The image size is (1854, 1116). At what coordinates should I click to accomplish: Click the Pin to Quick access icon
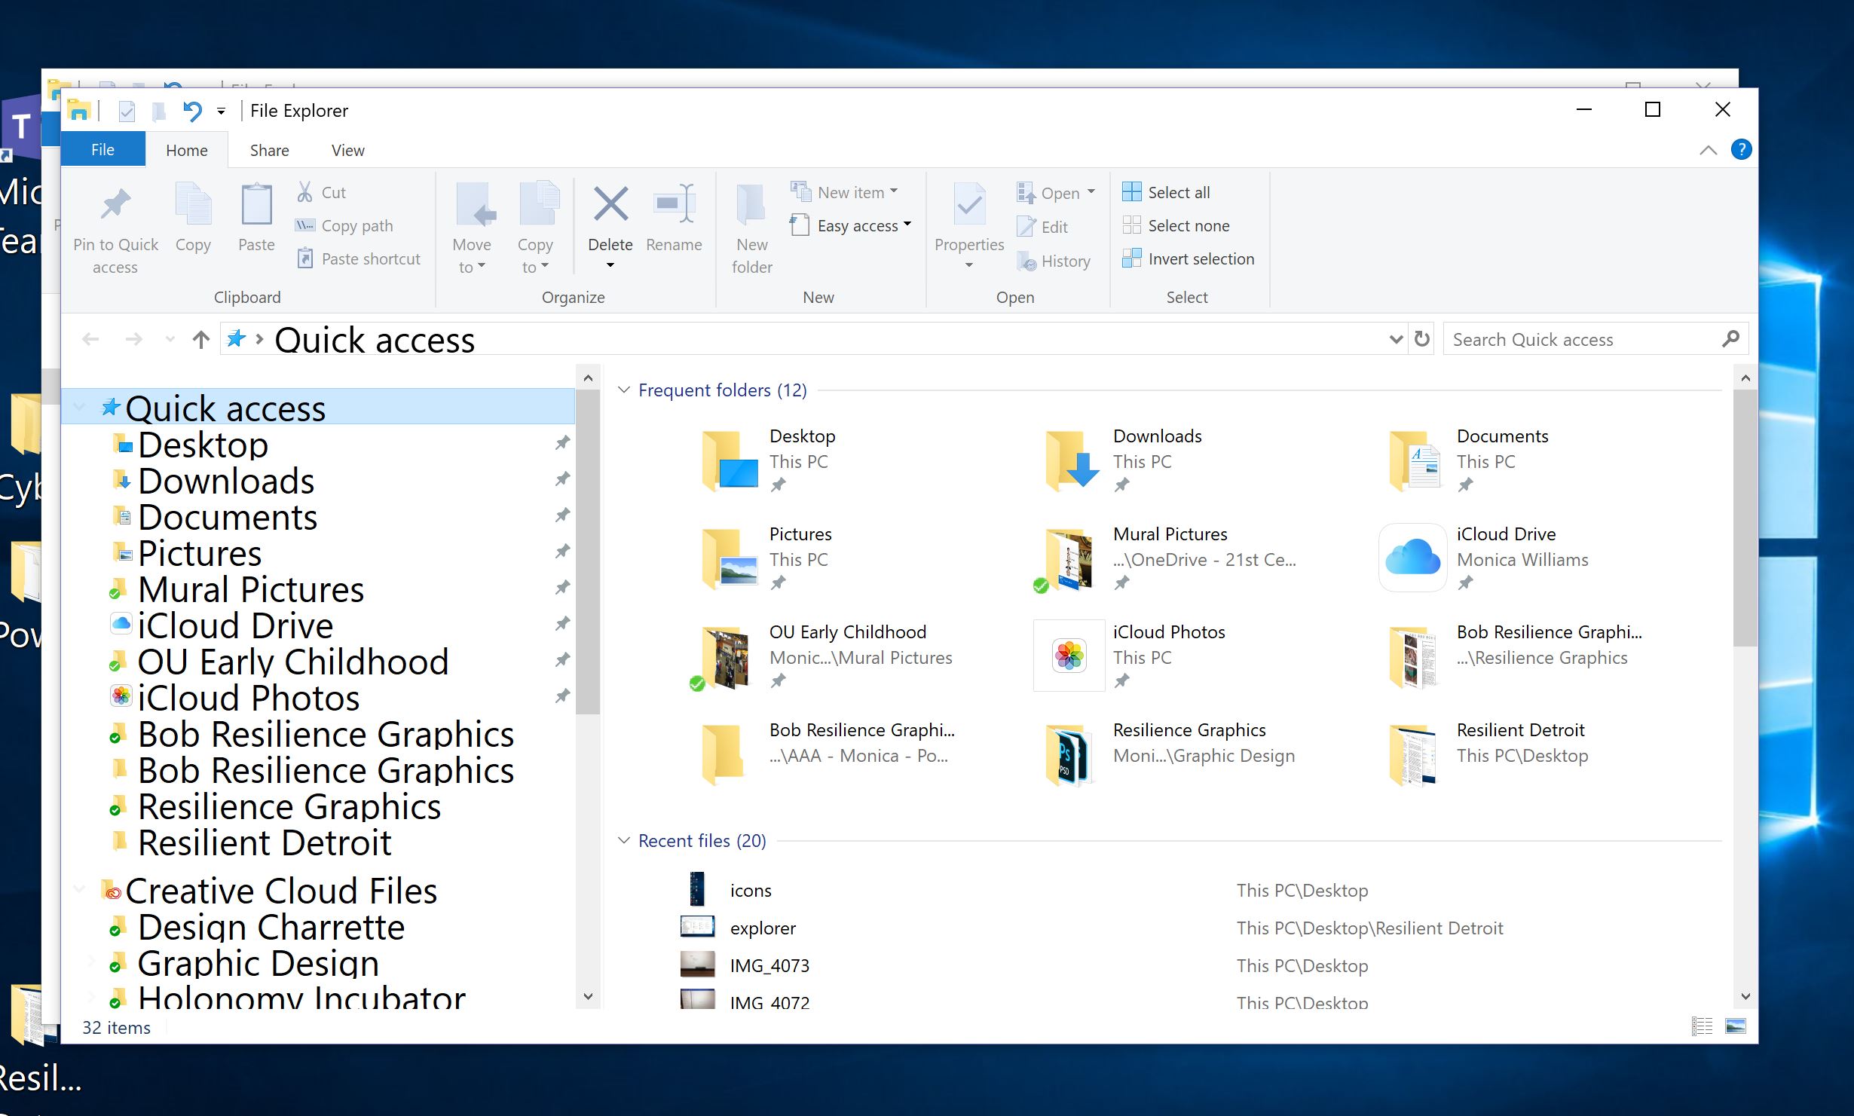coord(115,203)
